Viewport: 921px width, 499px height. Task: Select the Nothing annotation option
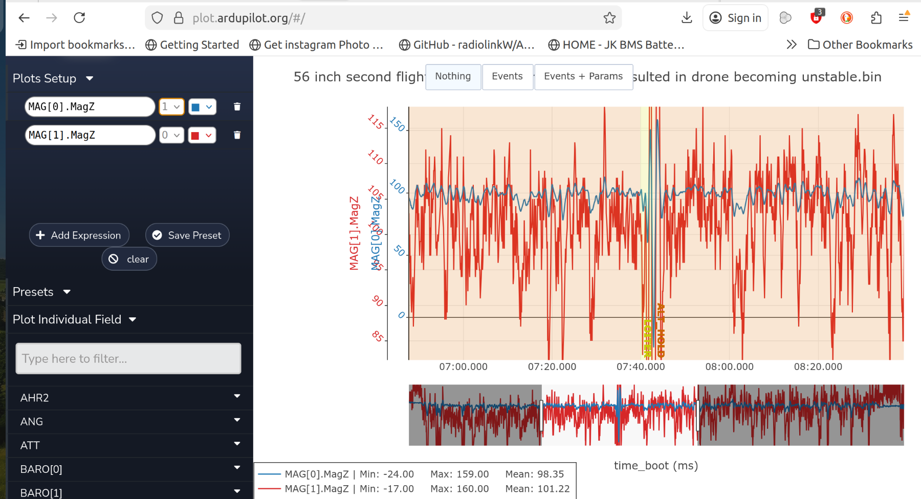[x=453, y=76]
